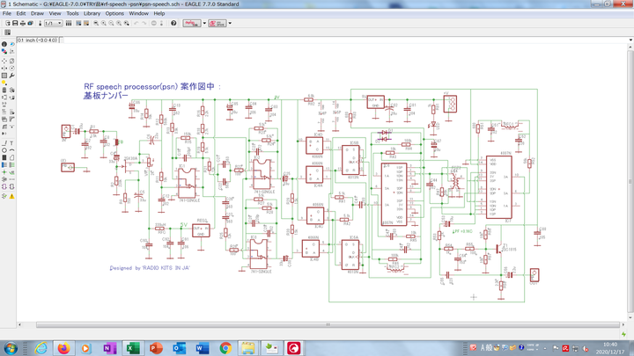Click the Print icon in toolbar

(x=23, y=24)
